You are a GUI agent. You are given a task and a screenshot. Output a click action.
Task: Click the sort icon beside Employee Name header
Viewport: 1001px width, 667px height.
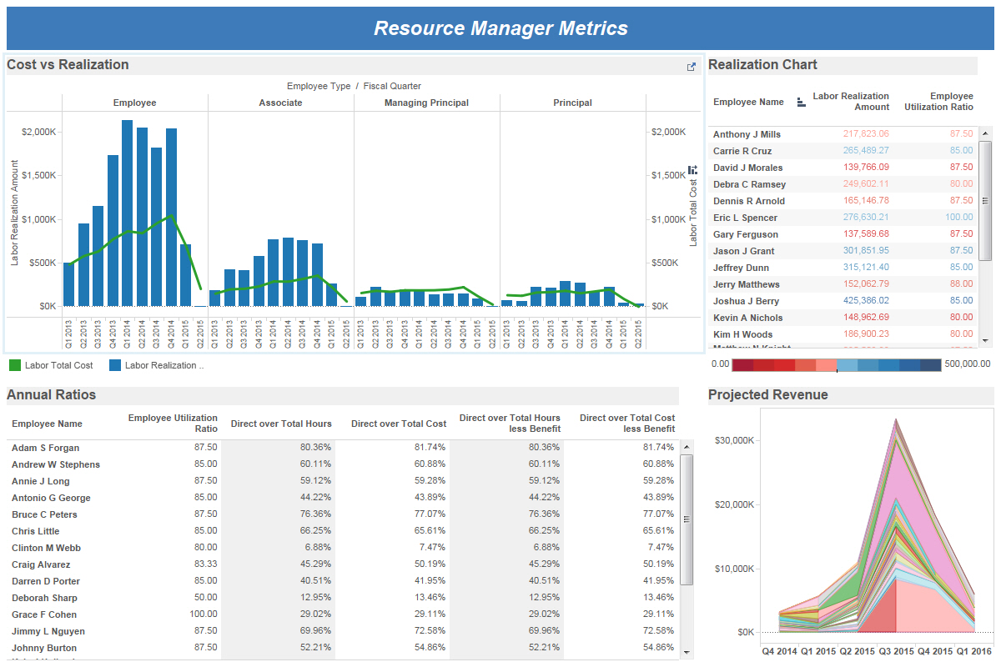click(798, 99)
